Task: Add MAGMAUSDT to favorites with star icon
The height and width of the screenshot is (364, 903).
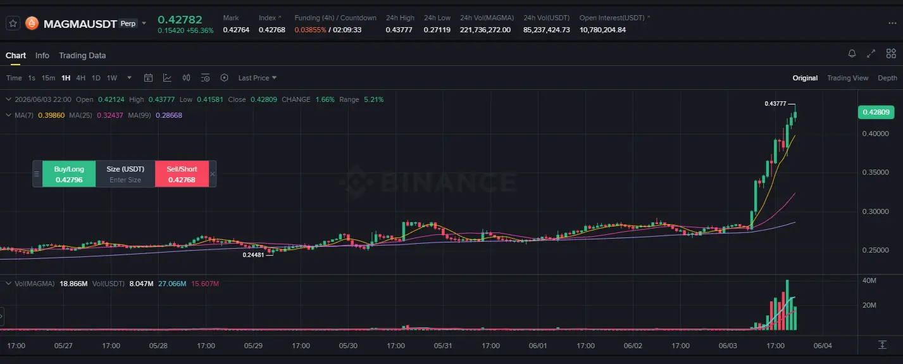Action: point(12,23)
